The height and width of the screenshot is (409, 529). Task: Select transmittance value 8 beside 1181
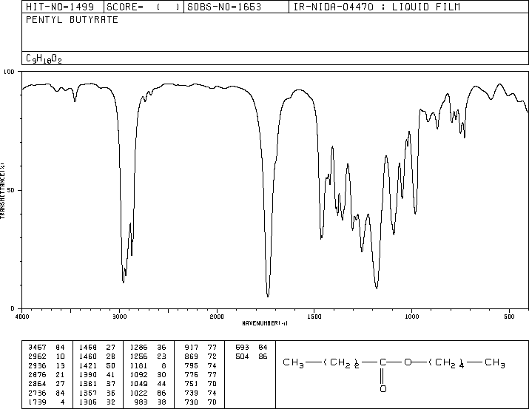click(164, 366)
